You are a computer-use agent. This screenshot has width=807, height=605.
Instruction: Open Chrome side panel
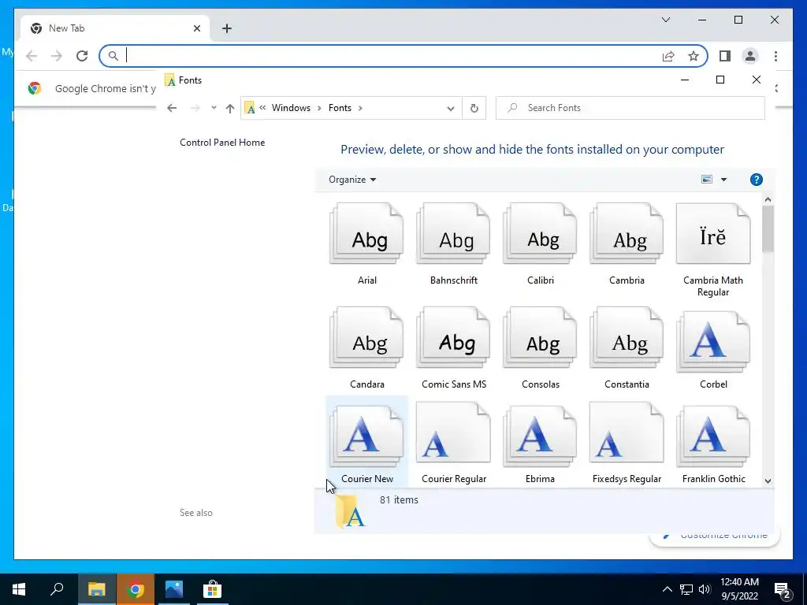[x=725, y=56]
